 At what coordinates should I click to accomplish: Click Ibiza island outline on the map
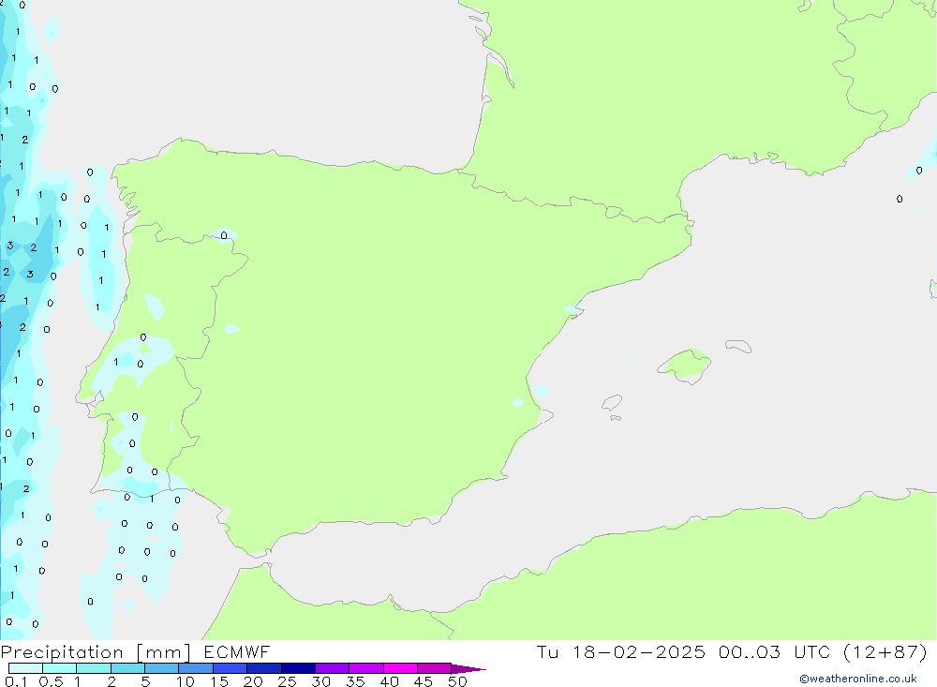tap(612, 402)
